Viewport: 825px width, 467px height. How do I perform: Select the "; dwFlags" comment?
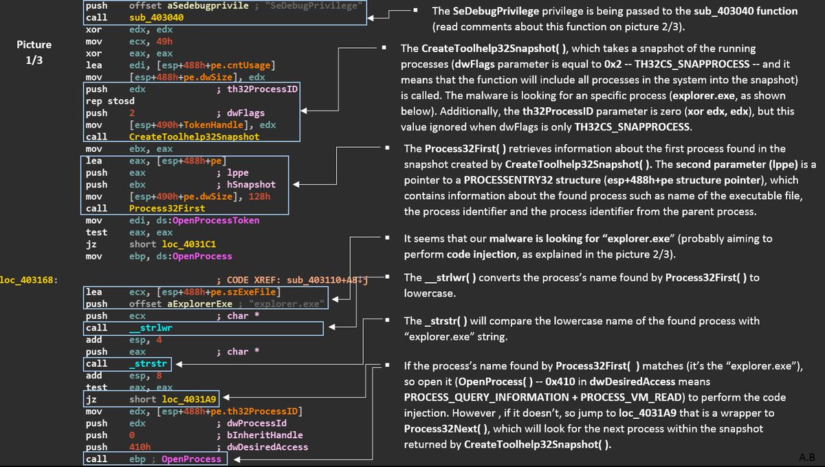240,113
